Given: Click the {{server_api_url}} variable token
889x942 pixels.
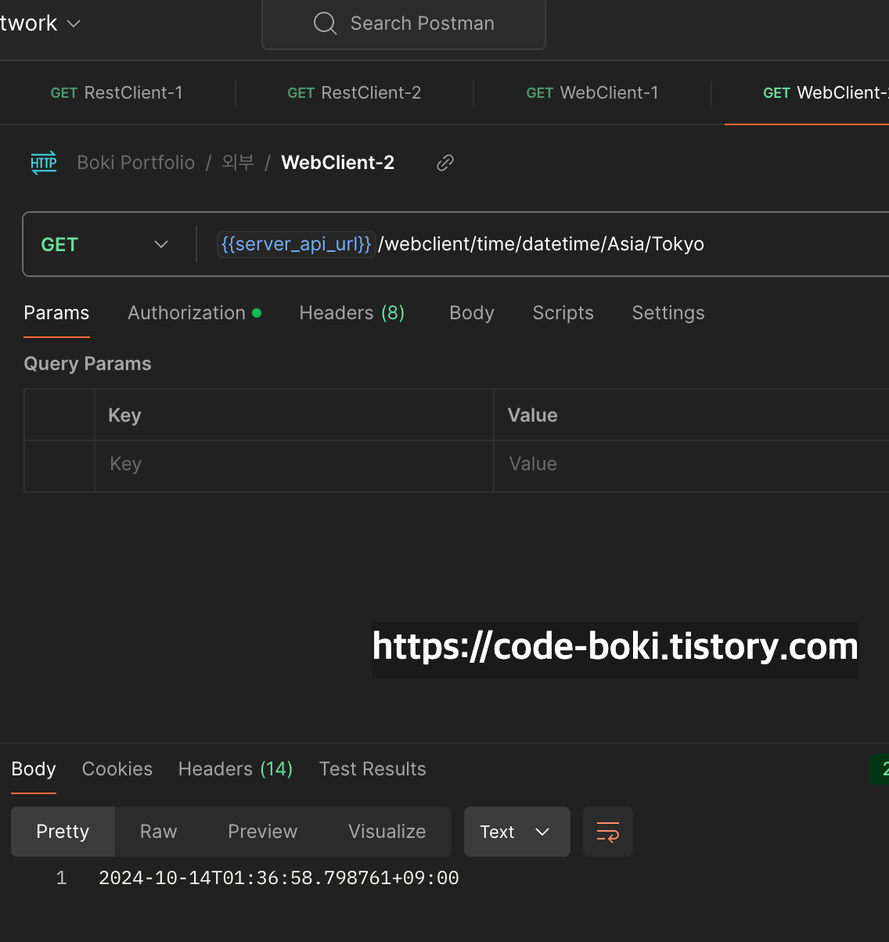Looking at the screenshot, I should coord(296,244).
